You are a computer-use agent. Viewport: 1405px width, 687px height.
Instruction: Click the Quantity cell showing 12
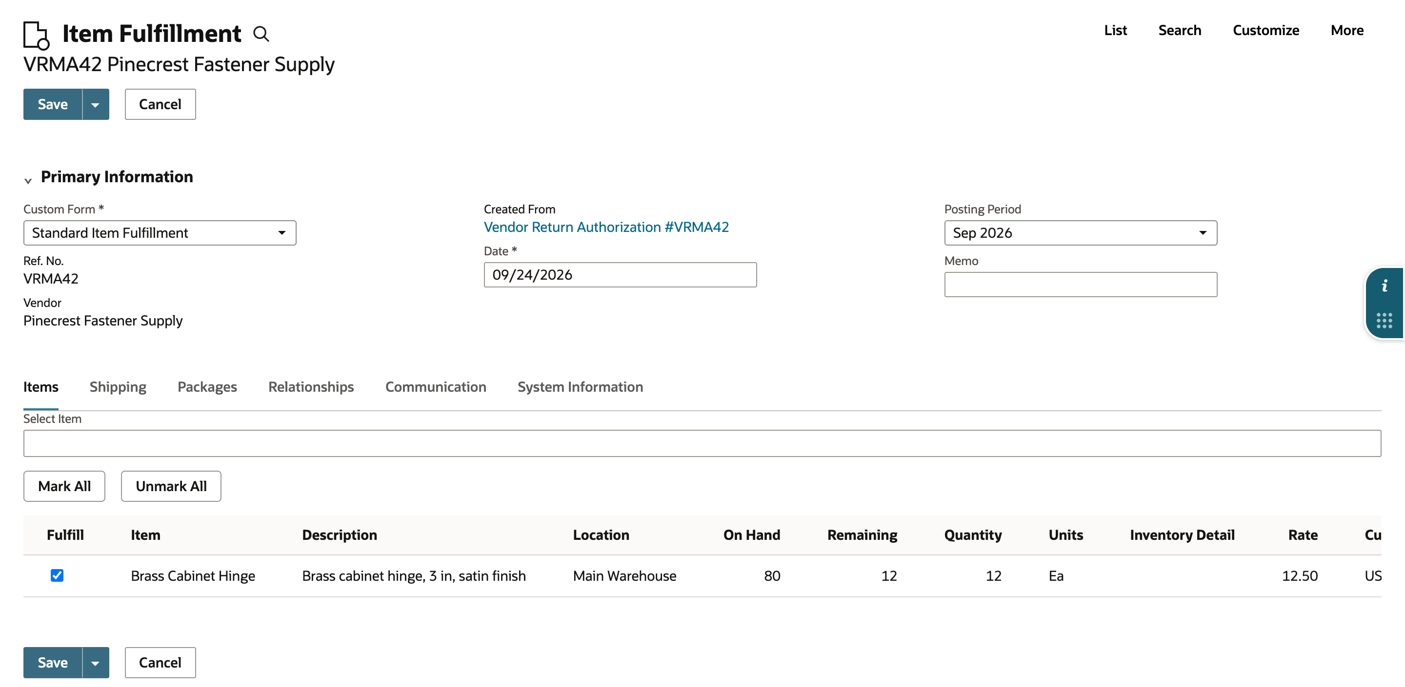[993, 575]
